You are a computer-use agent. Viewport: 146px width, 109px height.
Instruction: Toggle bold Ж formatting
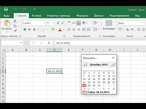point(25,29)
